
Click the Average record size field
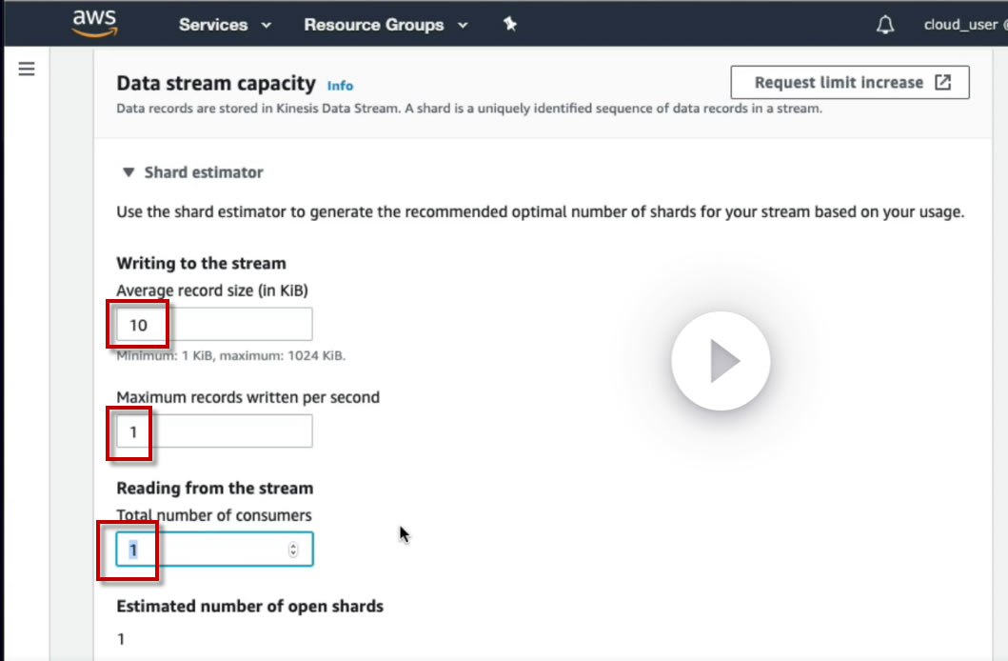pos(214,324)
